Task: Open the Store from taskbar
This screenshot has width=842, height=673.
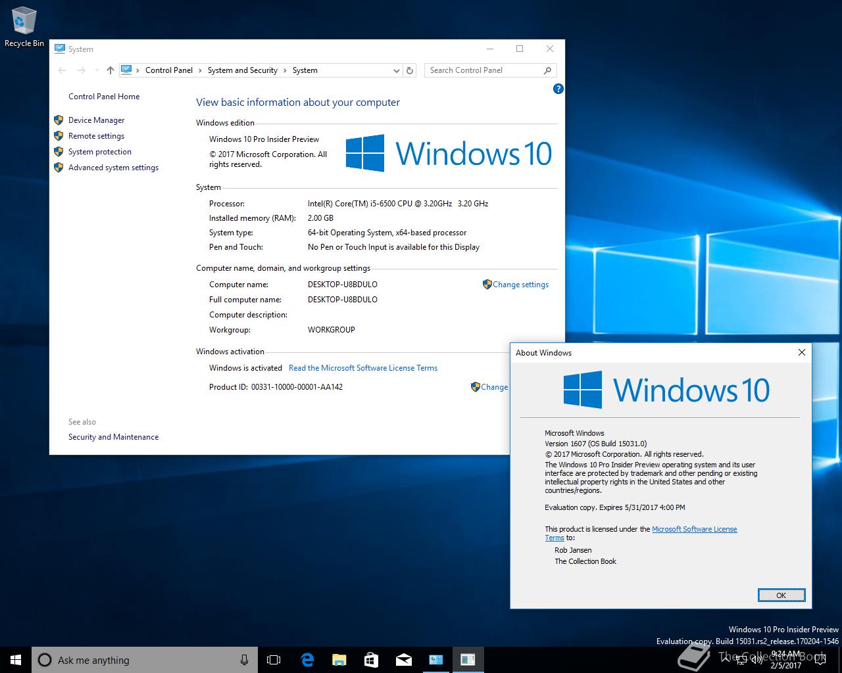Action: [371, 660]
